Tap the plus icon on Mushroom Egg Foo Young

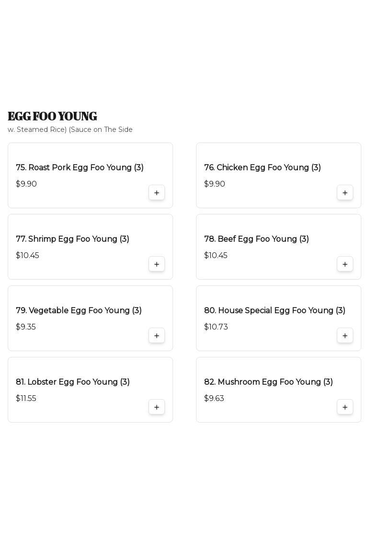point(345,407)
